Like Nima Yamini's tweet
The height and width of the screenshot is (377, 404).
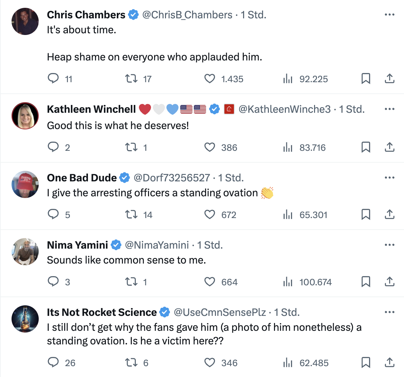pos(210,282)
